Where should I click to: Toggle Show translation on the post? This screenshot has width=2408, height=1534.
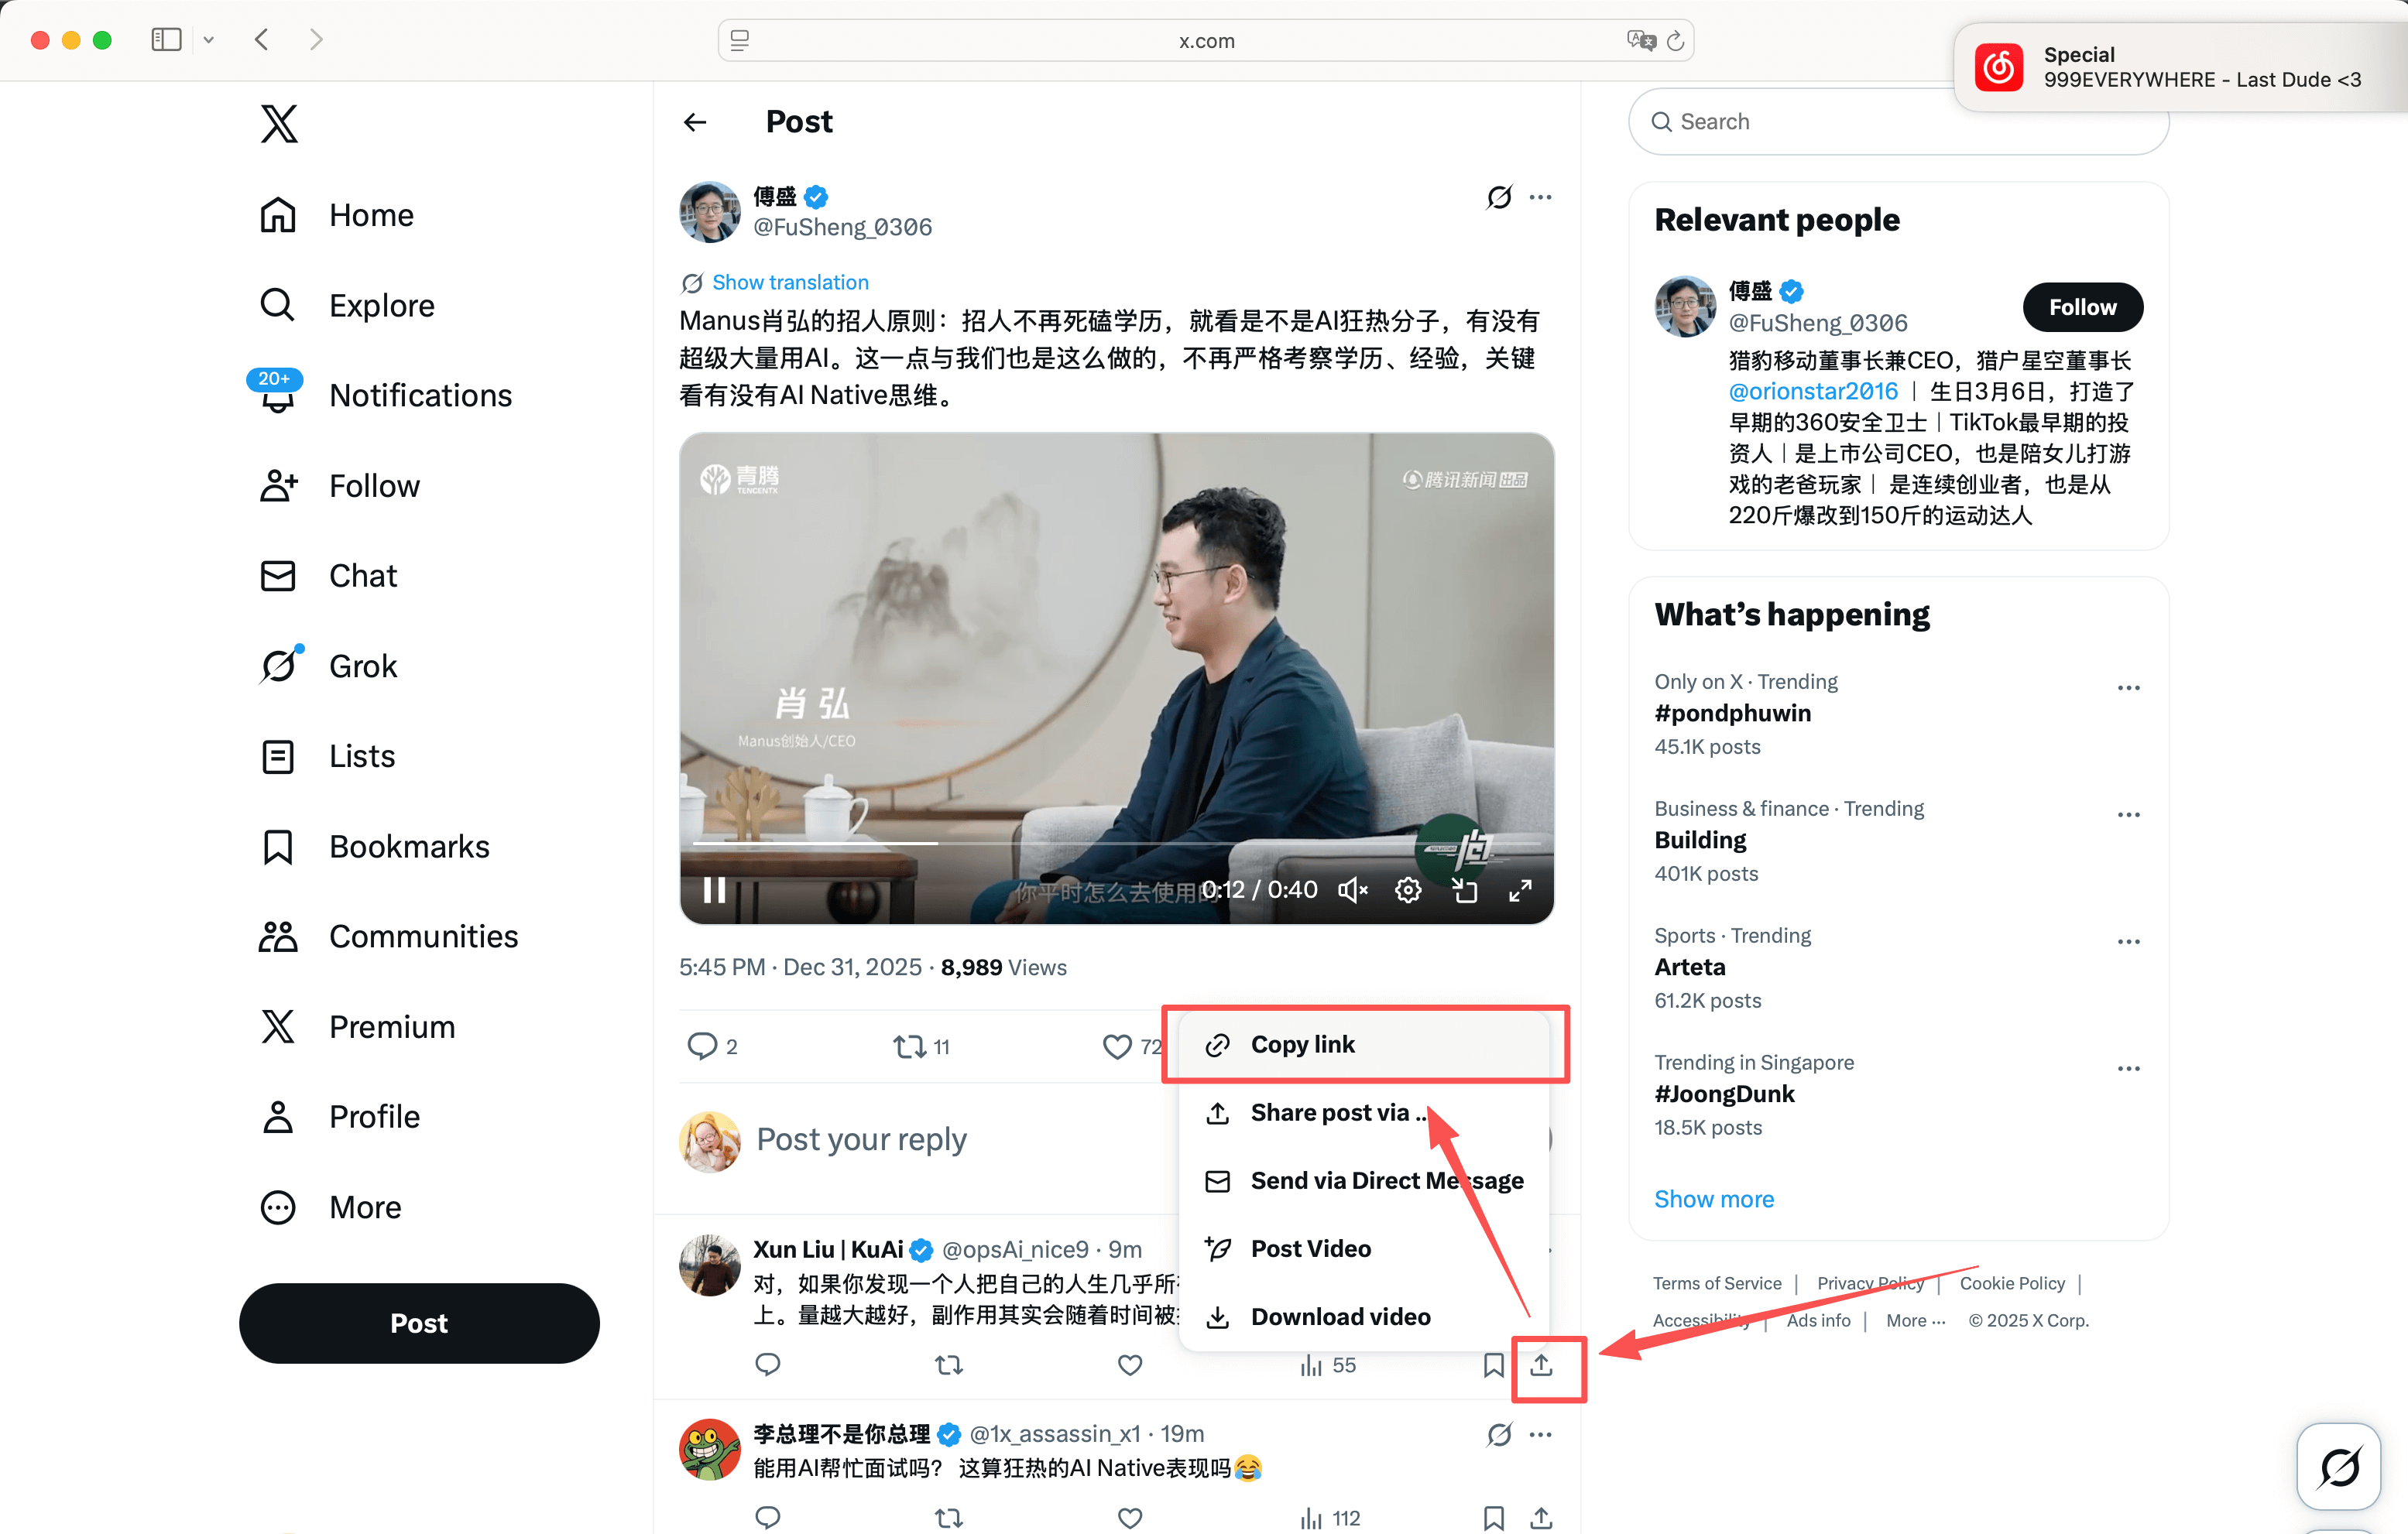point(790,282)
